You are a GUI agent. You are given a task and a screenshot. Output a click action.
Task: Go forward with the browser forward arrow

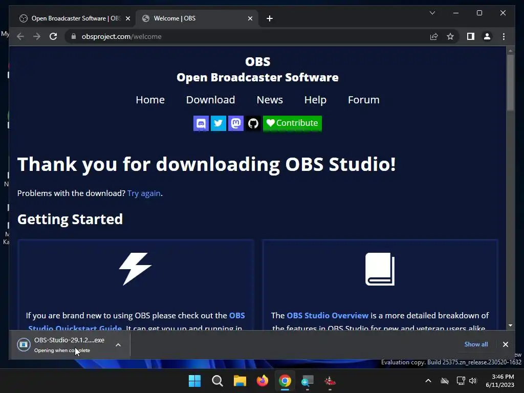pos(37,36)
